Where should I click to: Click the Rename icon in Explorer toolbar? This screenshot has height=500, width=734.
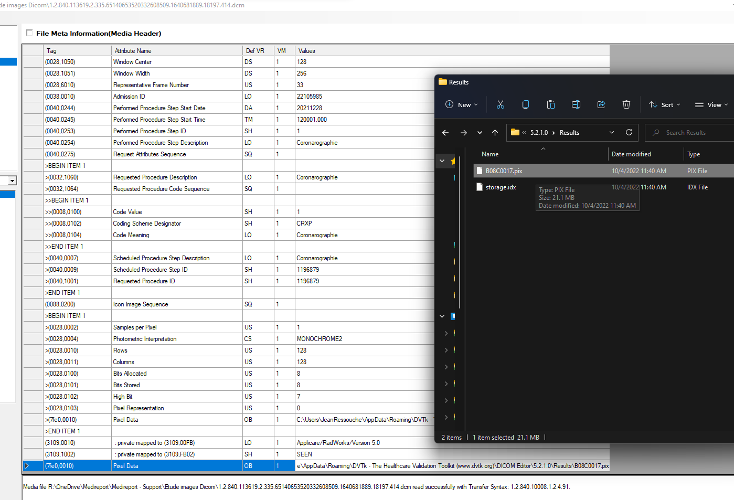[576, 104]
